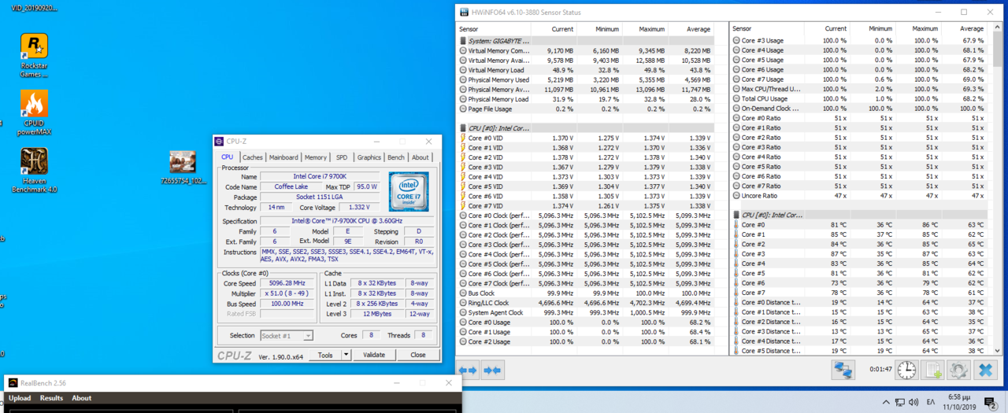Select Total CPU Usage row
The height and width of the screenshot is (413, 1008).
click(x=859, y=98)
